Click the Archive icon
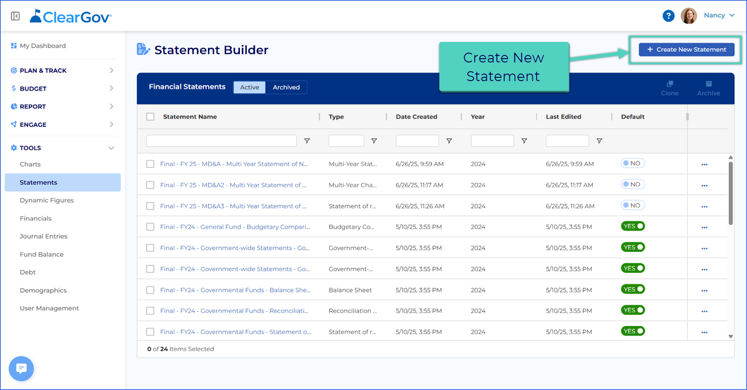The image size is (747, 390). [x=709, y=84]
